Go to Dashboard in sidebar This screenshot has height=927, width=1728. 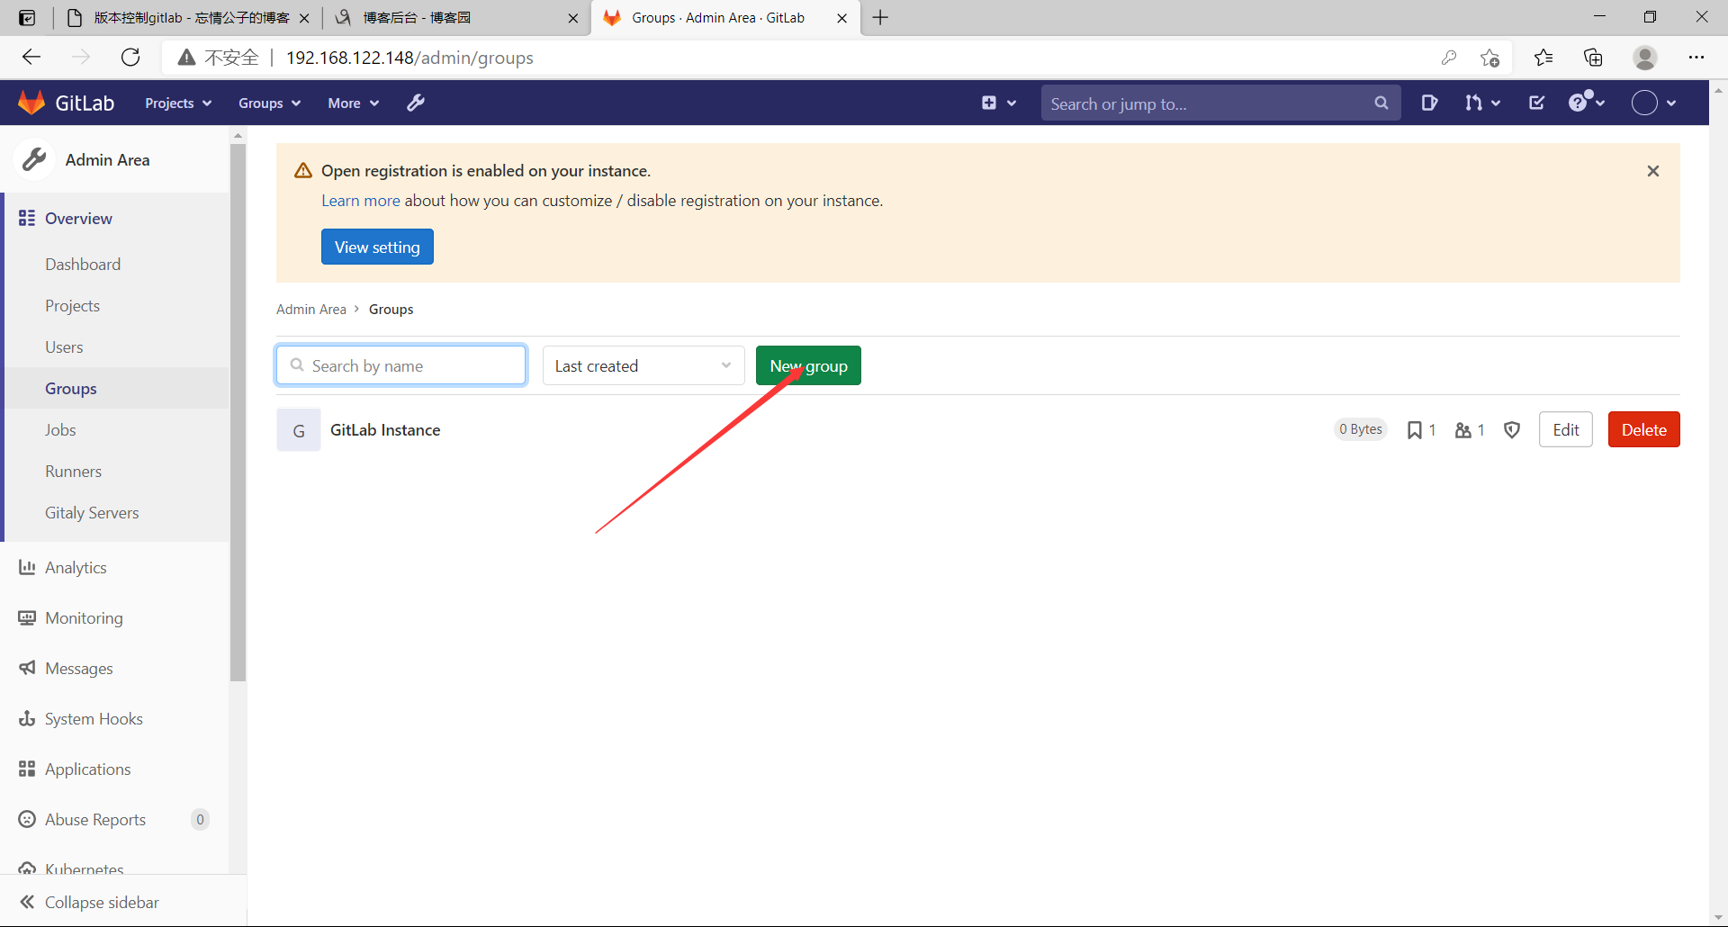(83, 265)
